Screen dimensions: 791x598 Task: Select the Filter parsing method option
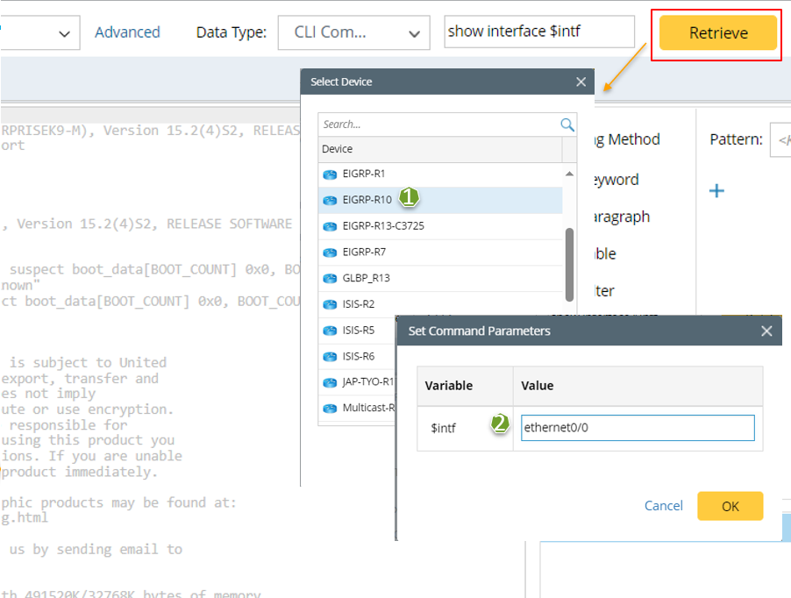pyautogui.click(x=604, y=291)
